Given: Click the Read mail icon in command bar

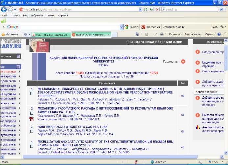Looking at the screenshot, I should (155, 34).
